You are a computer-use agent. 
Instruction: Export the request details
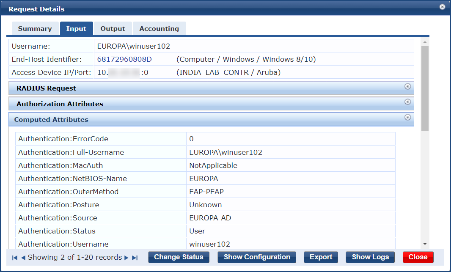(x=321, y=257)
